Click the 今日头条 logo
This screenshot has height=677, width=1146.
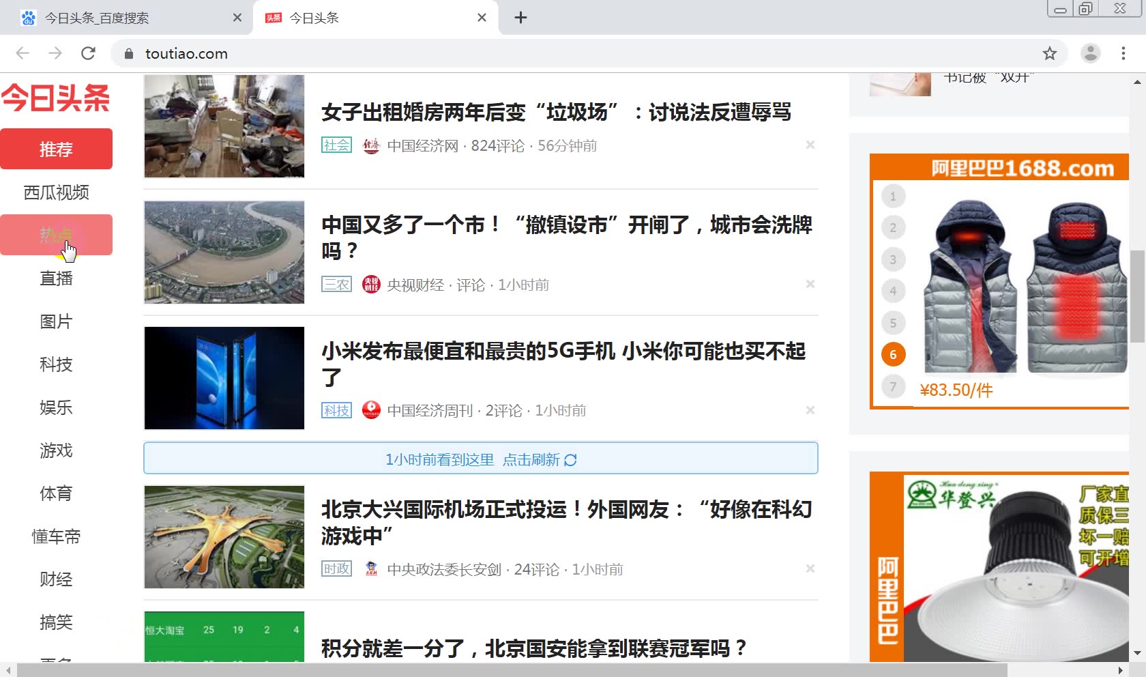click(56, 98)
